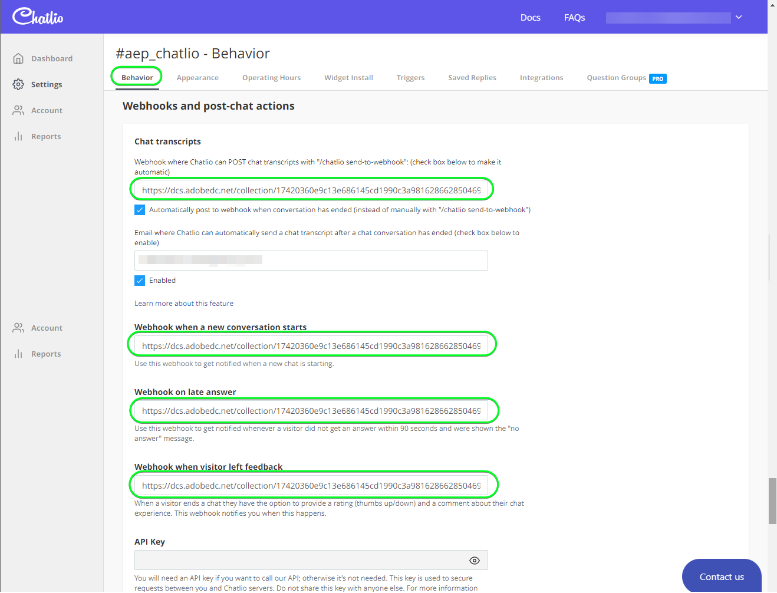Reveal API key with eye icon
The height and width of the screenshot is (593, 777).
[475, 560]
